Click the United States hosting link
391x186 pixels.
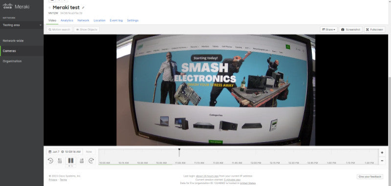(248, 183)
